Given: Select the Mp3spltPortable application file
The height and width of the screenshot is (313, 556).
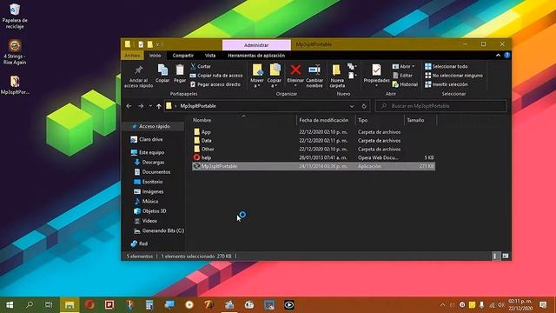Looking at the screenshot, I should (x=314, y=166).
